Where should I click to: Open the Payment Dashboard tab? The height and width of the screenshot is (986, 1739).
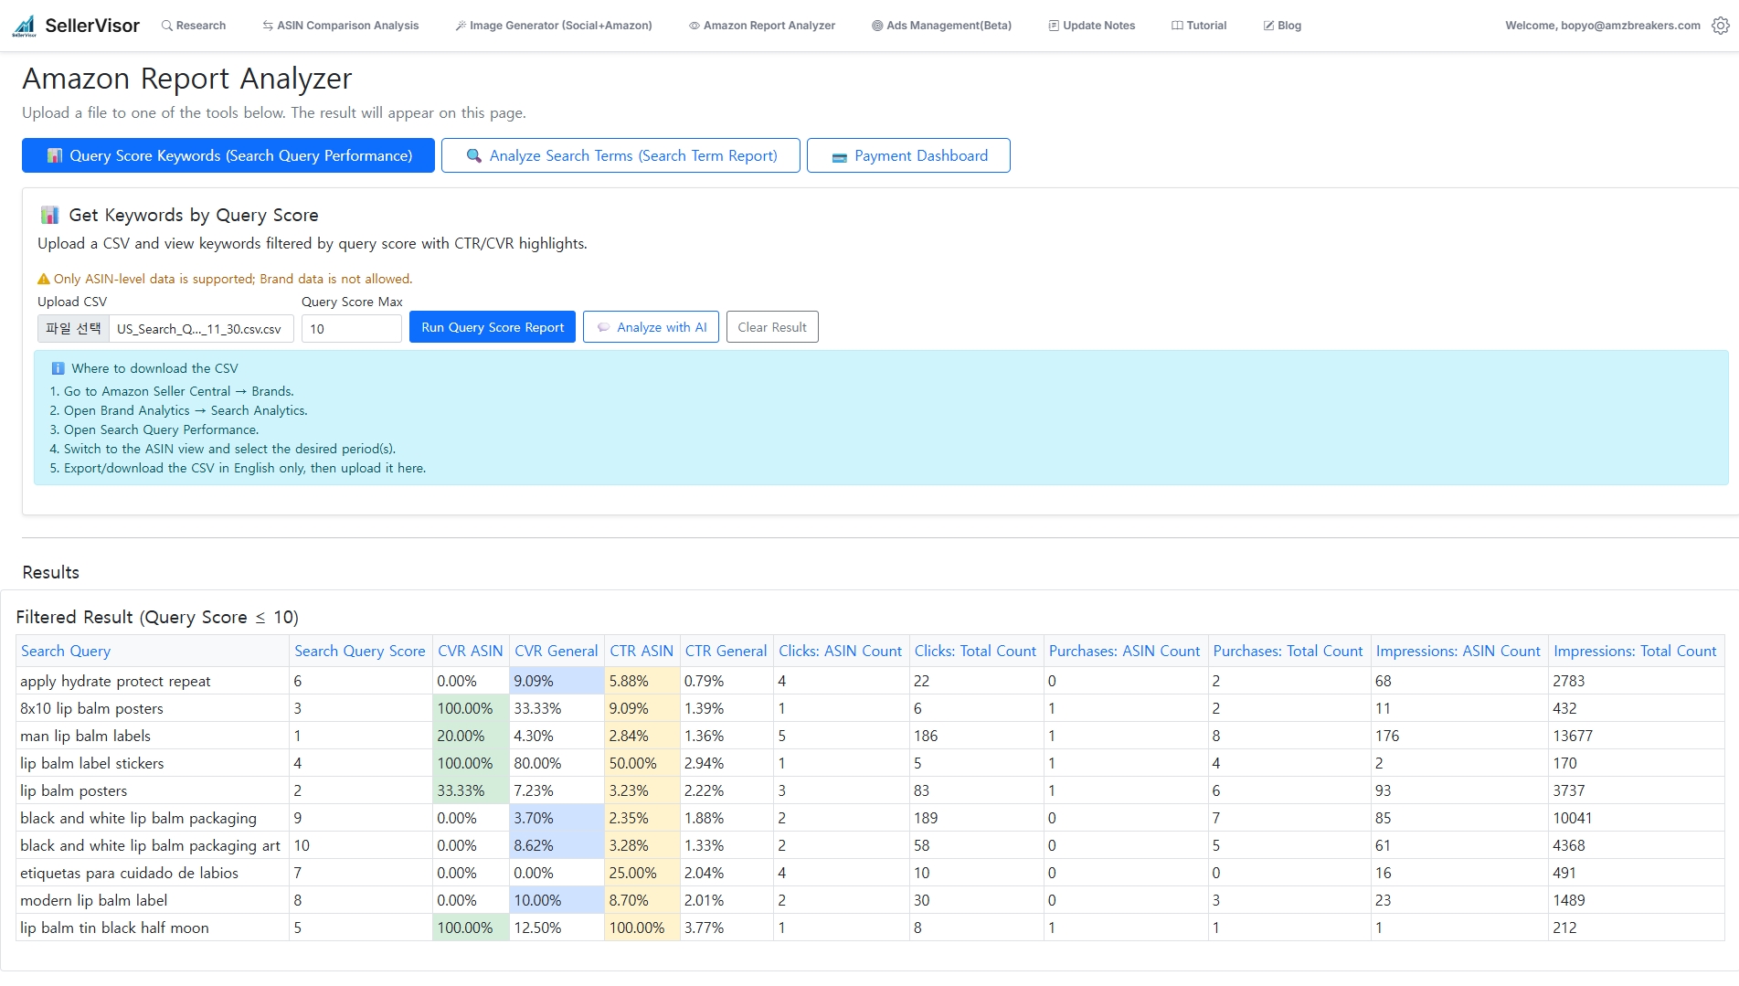point(907,155)
